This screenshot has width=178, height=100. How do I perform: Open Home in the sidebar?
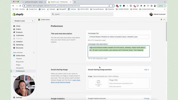[18, 26]
